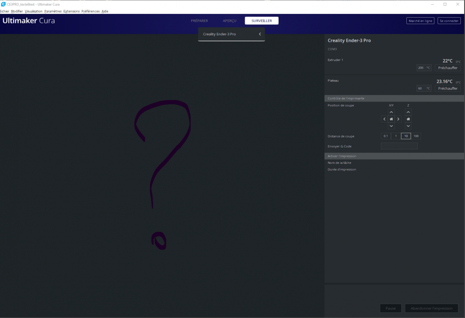
Task: Click the Cura app icon in title bar
Action: [3, 4]
